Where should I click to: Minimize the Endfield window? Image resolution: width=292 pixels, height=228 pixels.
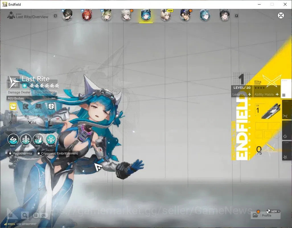point(259,4)
